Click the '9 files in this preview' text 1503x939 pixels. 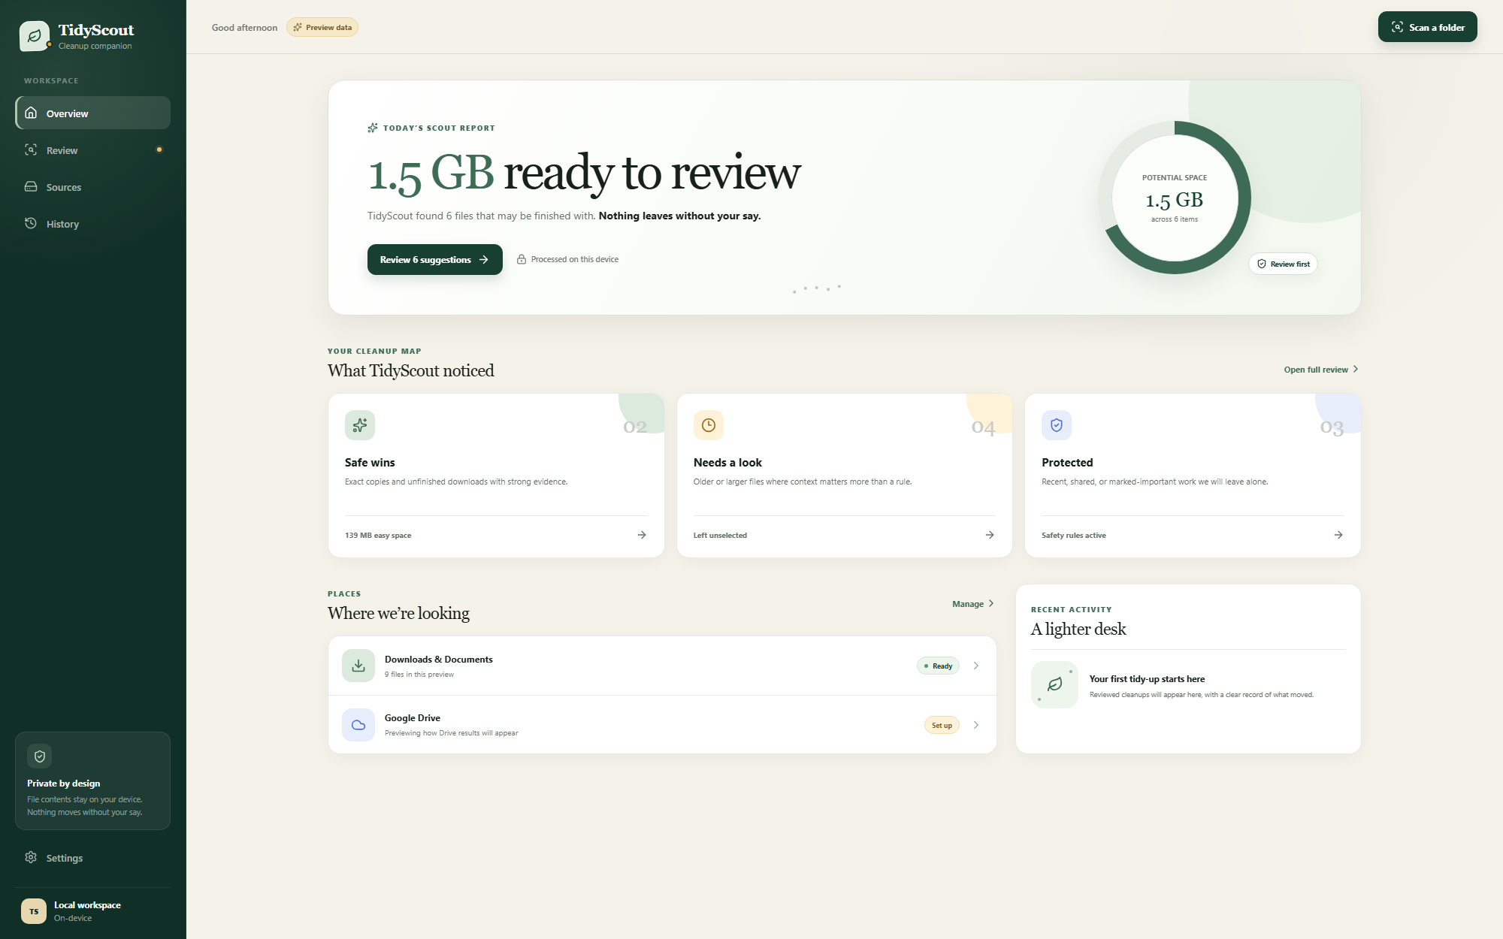coord(419,675)
